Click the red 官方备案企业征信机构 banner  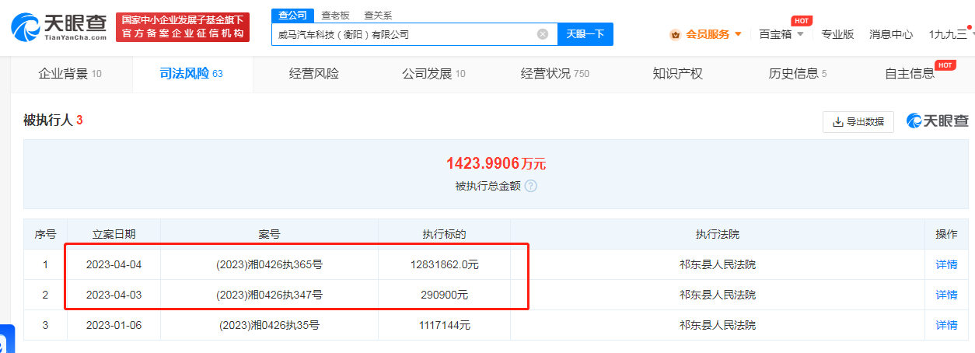coord(183,27)
